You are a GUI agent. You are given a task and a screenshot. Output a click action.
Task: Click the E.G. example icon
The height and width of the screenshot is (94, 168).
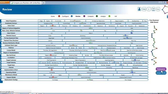tap(158, 9)
